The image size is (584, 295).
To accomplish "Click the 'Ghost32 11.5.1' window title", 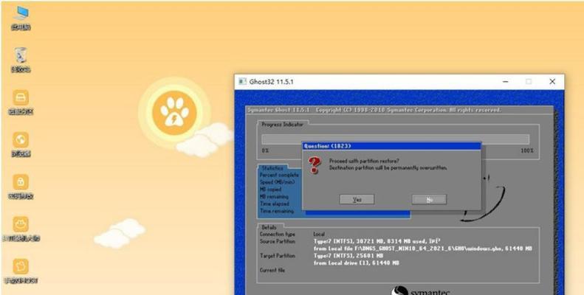I will pos(271,81).
